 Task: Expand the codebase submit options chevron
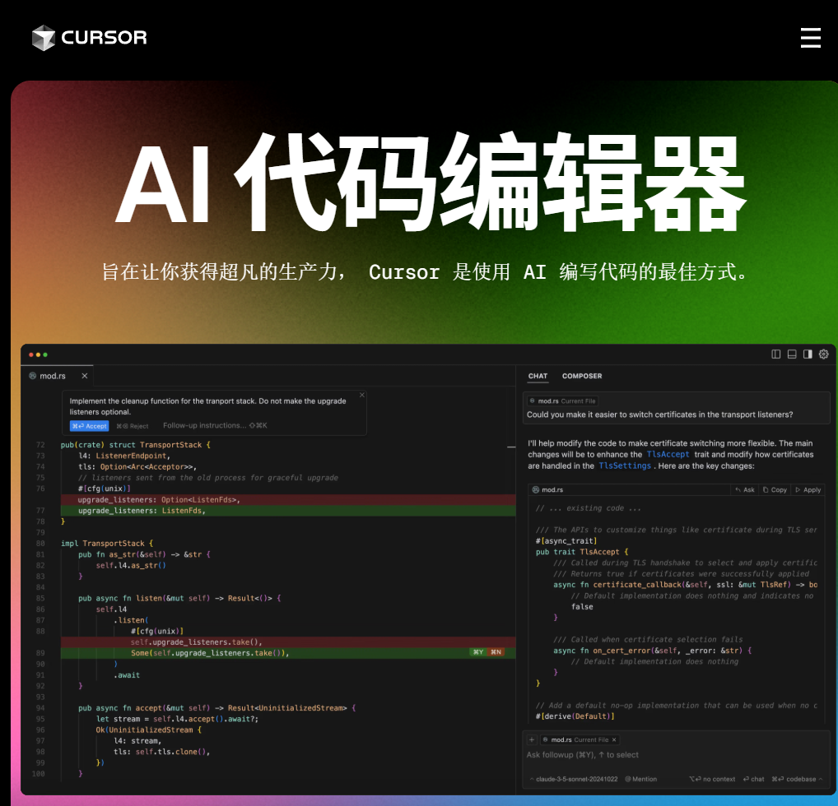pos(821,780)
